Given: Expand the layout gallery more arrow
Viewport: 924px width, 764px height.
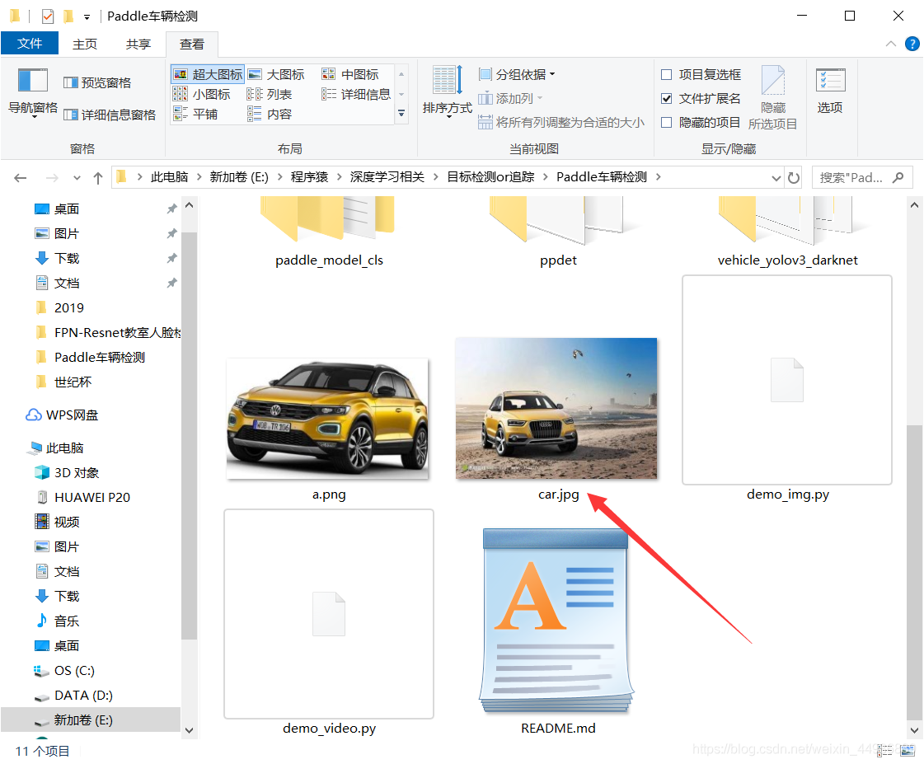Looking at the screenshot, I should click(x=401, y=113).
